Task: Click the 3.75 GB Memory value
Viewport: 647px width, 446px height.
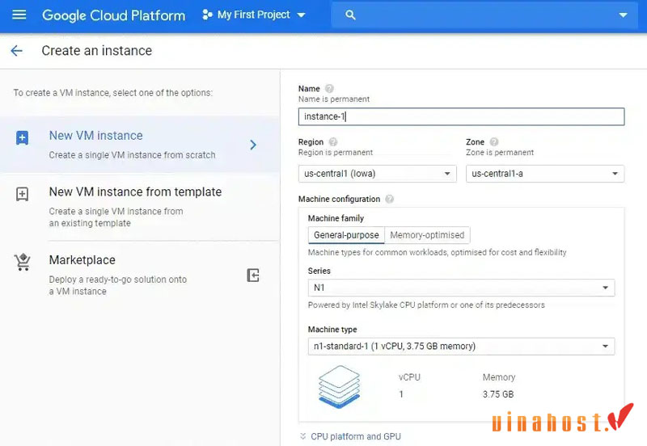Action: 498,394
